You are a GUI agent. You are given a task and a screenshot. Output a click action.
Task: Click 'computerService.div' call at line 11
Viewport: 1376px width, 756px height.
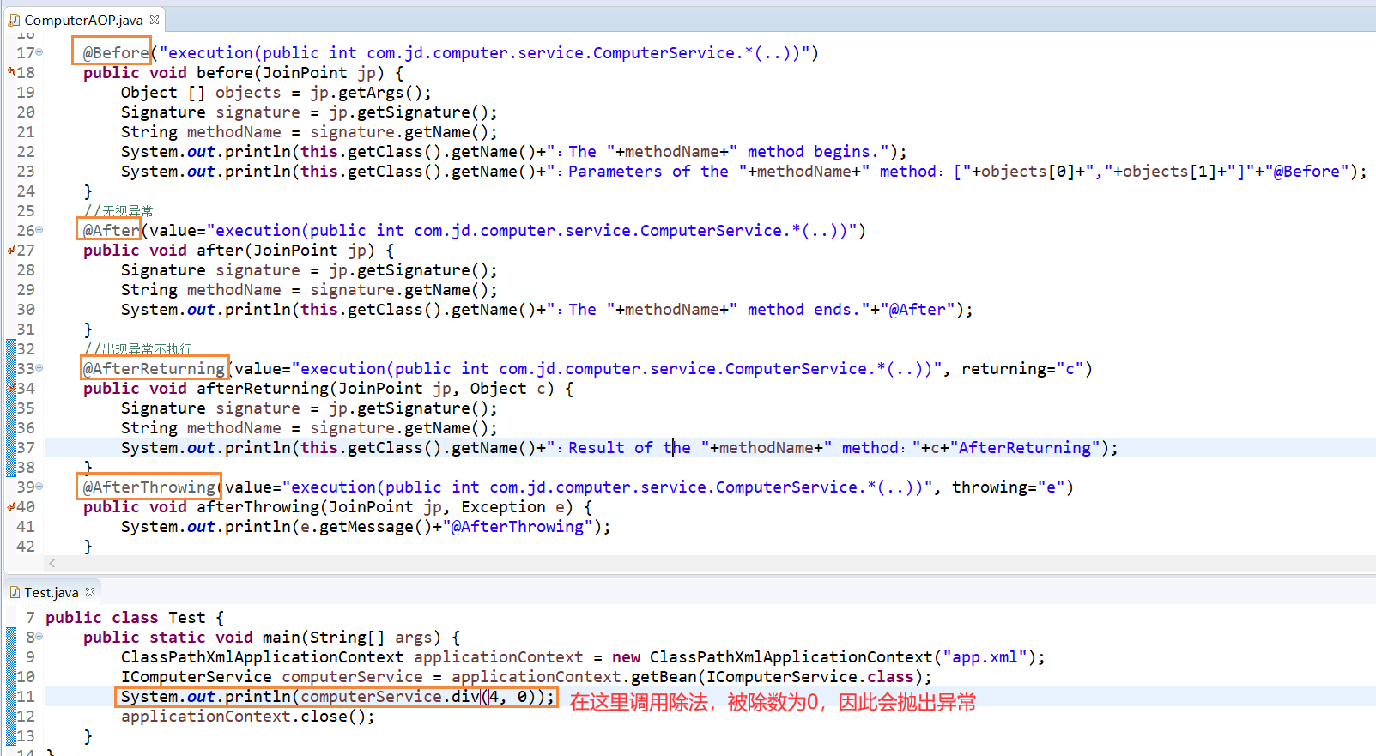click(390, 697)
